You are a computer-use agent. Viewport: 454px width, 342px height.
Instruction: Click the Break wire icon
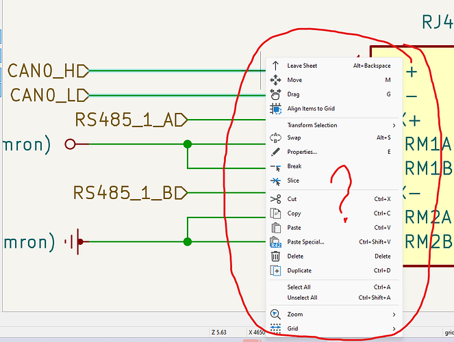(275, 167)
